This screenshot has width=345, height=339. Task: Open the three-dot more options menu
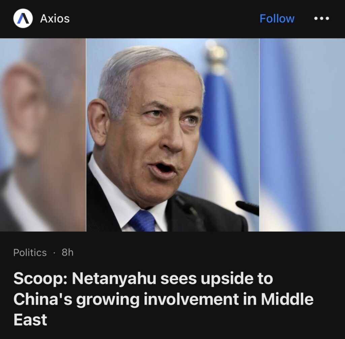[x=321, y=19]
